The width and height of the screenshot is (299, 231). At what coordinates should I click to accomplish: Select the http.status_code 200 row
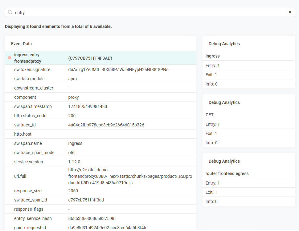(x=100, y=116)
